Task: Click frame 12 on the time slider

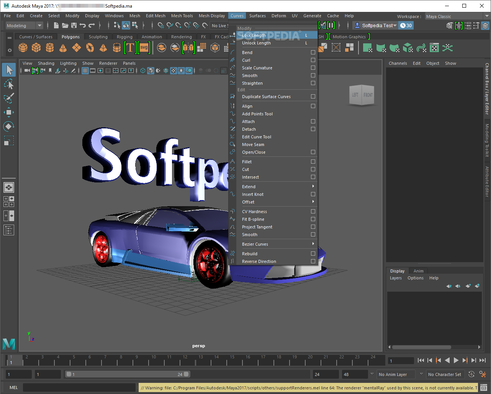Action: (185, 360)
